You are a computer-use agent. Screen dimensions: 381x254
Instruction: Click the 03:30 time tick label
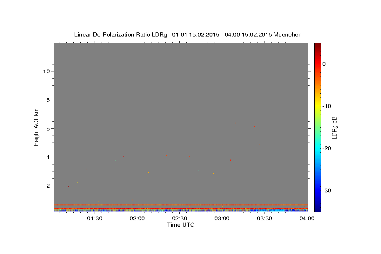click(264, 218)
